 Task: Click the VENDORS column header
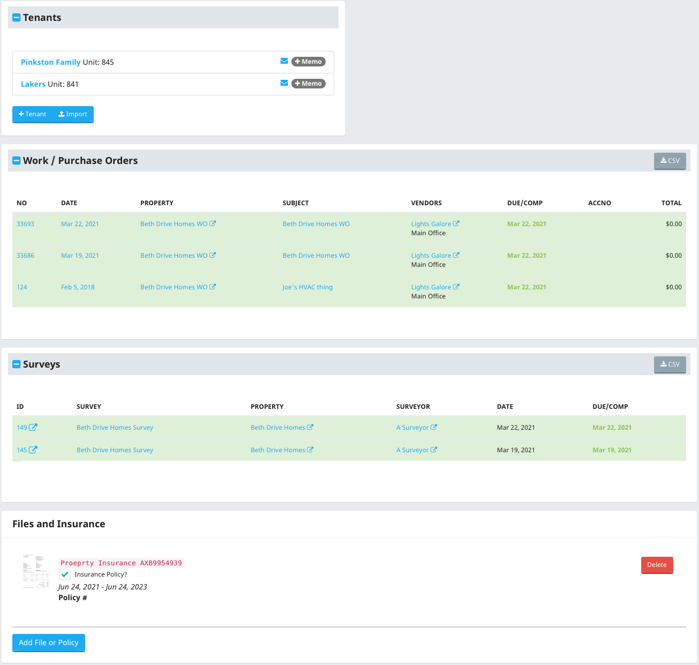click(x=426, y=203)
